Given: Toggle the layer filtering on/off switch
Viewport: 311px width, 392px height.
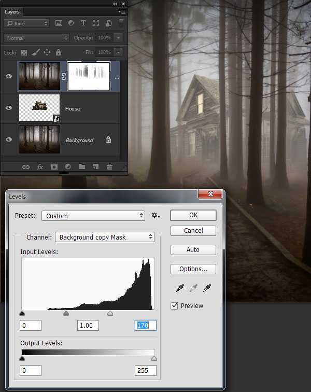Looking at the screenshot, I should pos(121,23).
